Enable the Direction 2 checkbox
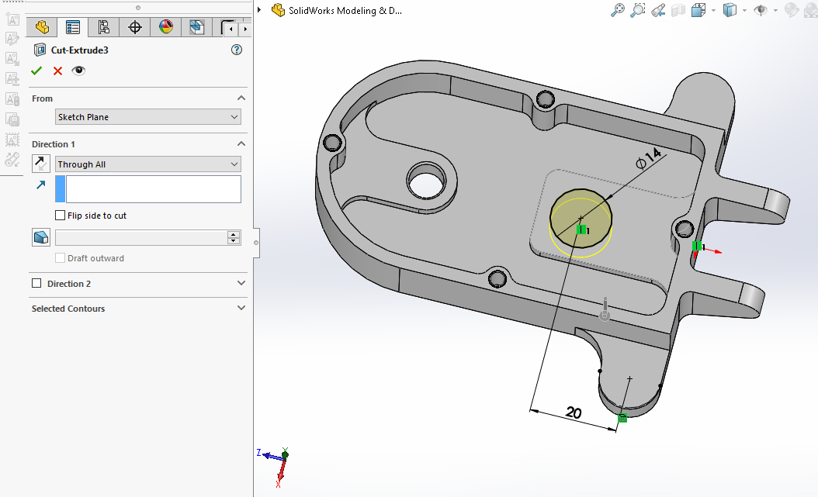Screen dimensions: 818x497 pyautogui.click(x=36, y=284)
